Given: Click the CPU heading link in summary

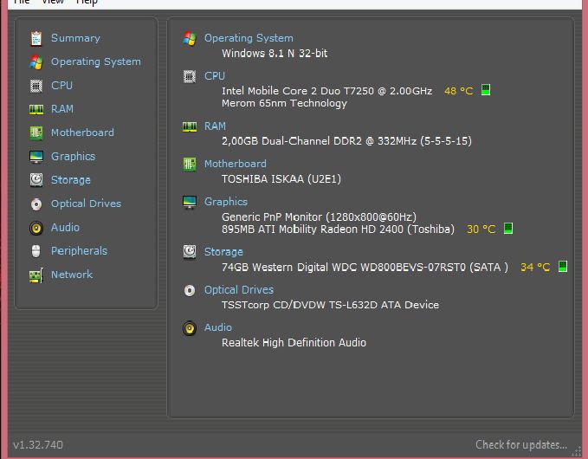Looking at the screenshot, I should (215, 76).
